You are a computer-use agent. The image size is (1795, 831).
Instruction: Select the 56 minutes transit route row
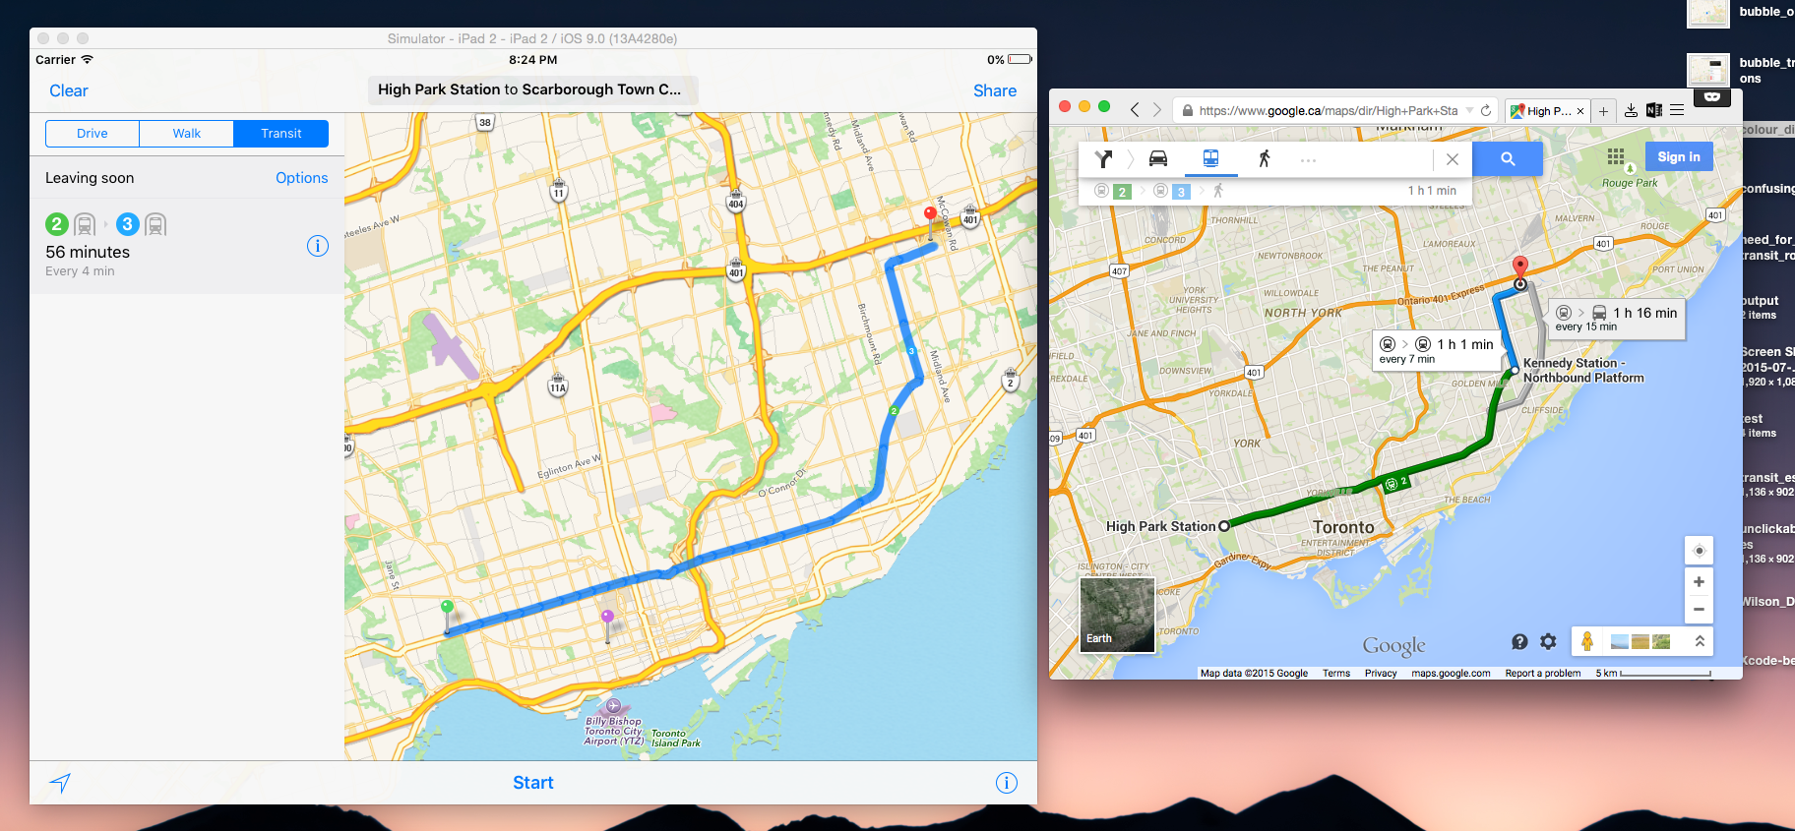pyautogui.click(x=187, y=246)
